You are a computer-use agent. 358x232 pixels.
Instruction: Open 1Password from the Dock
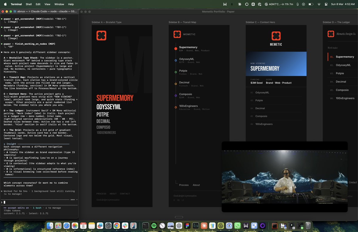point(229,226)
